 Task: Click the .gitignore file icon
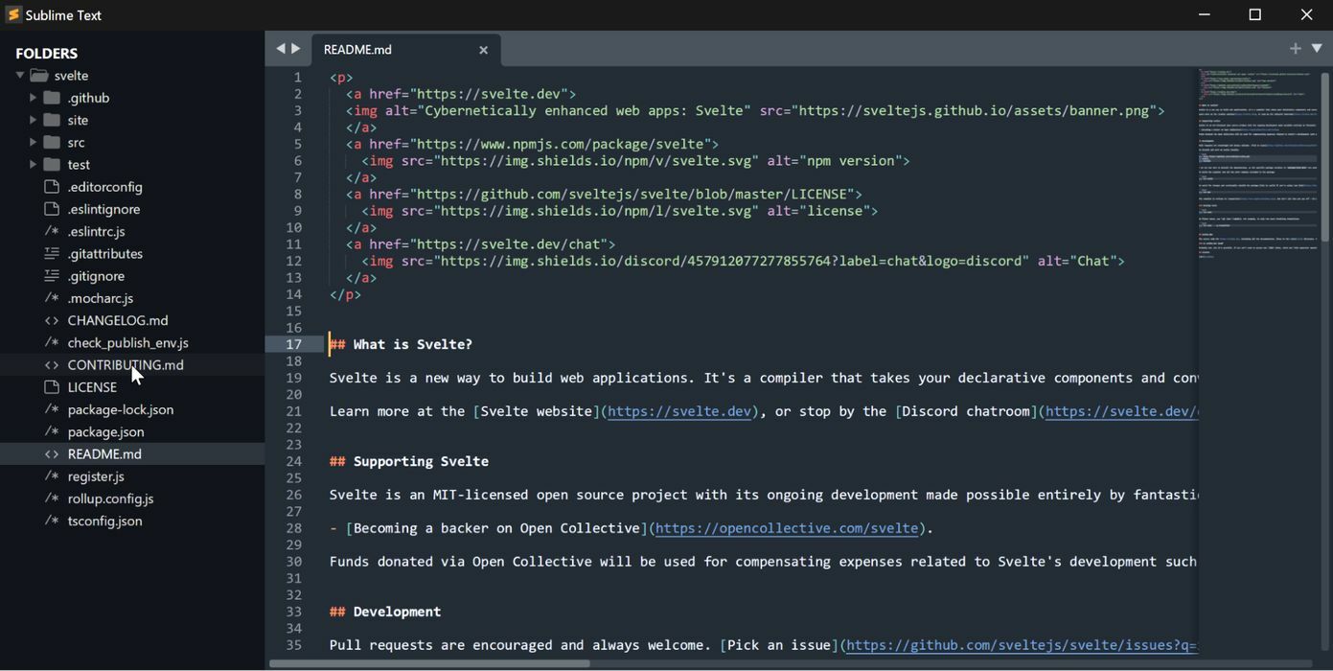pyautogui.click(x=52, y=276)
